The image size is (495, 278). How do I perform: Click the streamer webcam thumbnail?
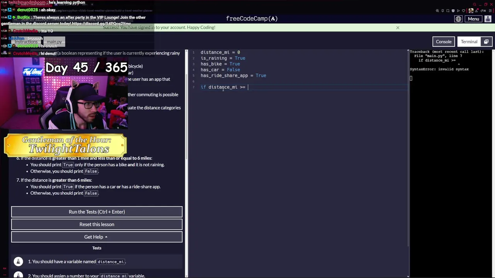click(x=64, y=93)
